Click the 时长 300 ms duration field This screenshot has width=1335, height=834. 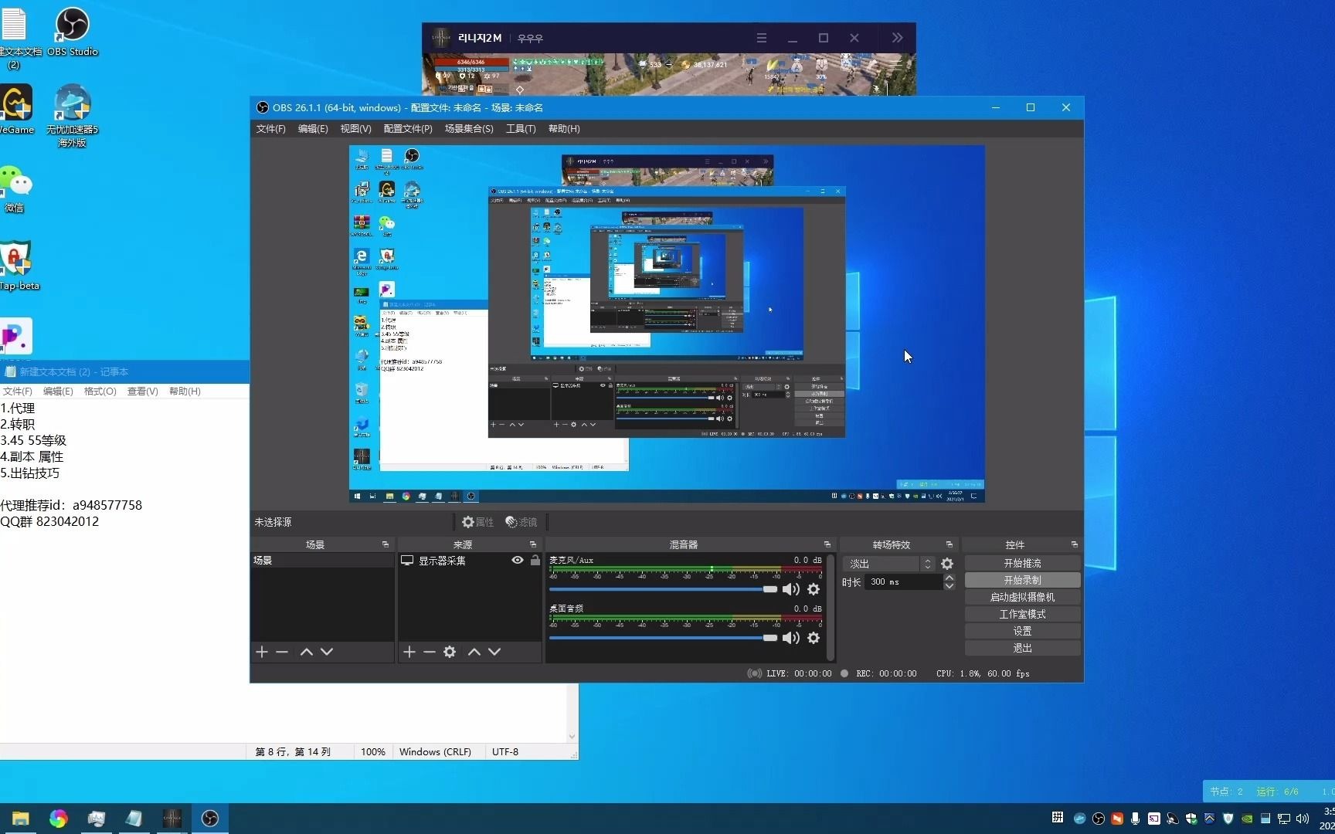(x=904, y=582)
